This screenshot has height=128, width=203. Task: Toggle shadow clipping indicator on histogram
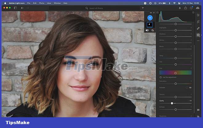(x=157, y=12)
